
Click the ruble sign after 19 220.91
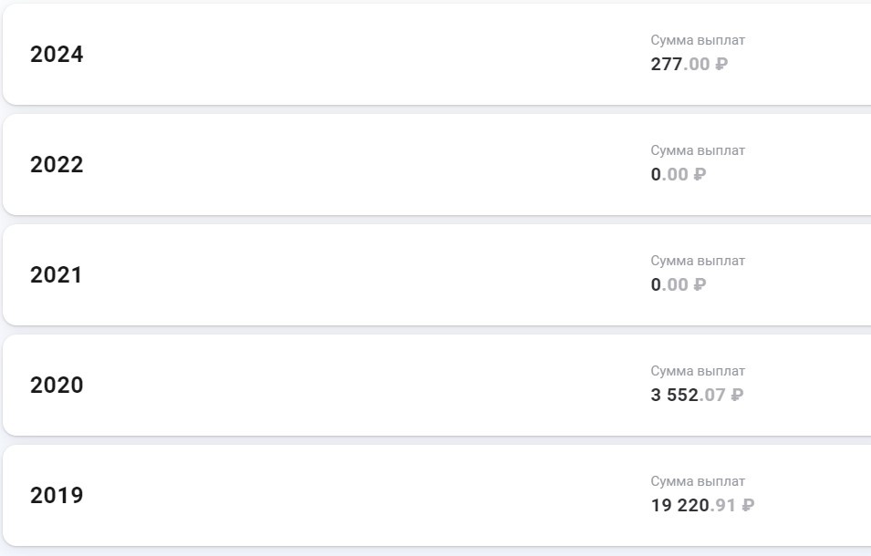(748, 505)
